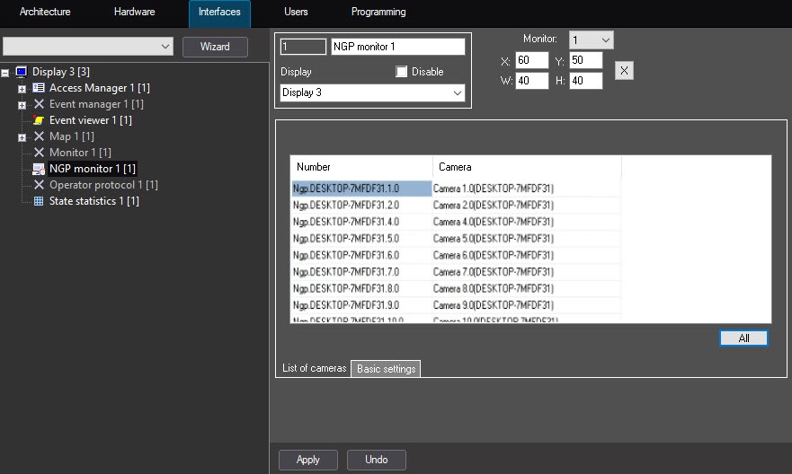Toggle the Disable checkbox

(x=402, y=72)
